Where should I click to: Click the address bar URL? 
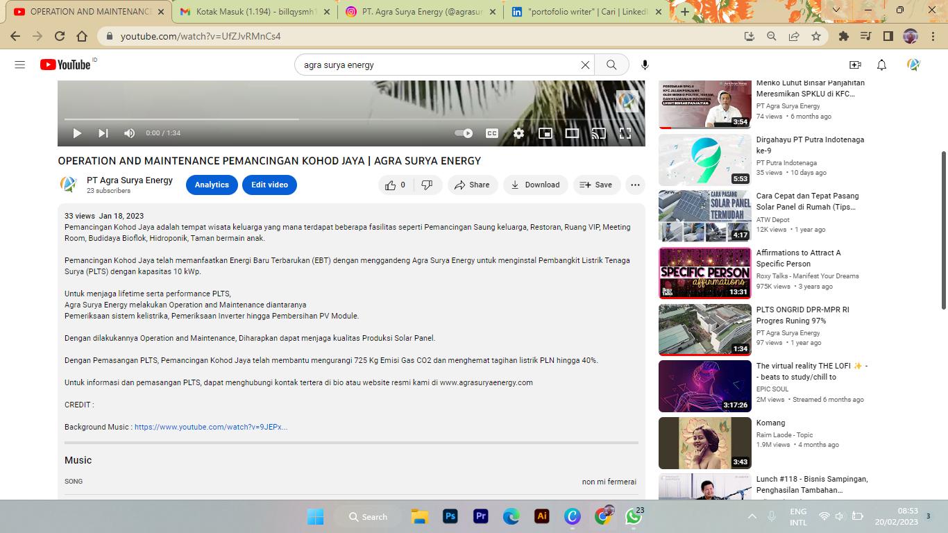(201, 36)
